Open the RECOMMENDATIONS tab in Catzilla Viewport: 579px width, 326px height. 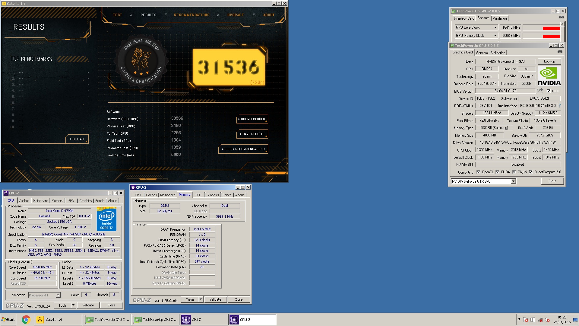click(191, 15)
